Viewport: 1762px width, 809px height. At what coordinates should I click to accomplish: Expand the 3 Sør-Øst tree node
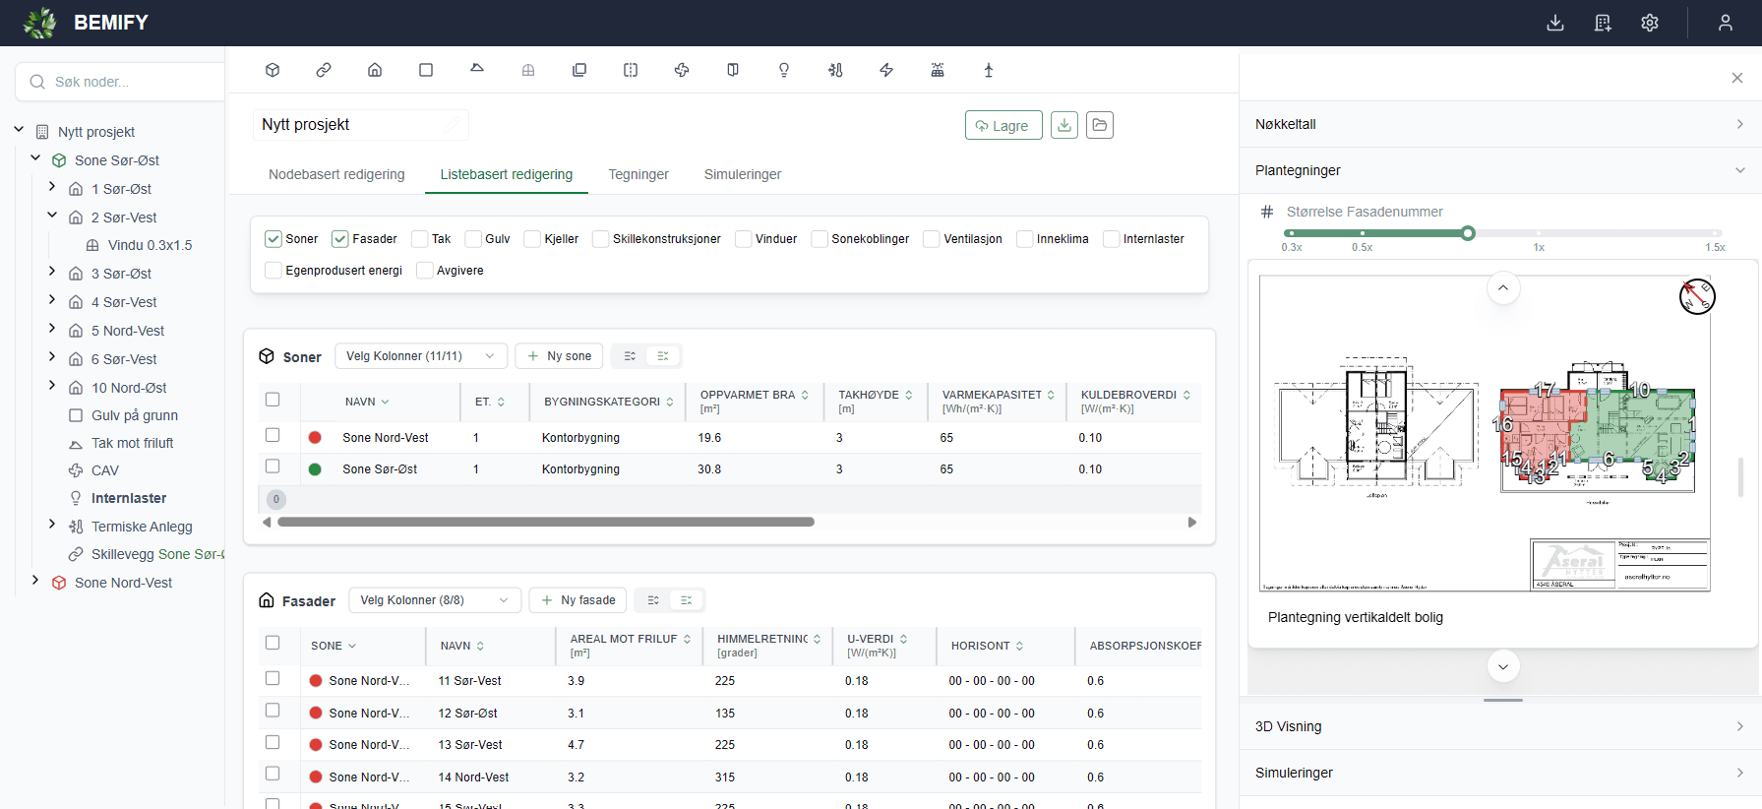(x=52, y=272)
